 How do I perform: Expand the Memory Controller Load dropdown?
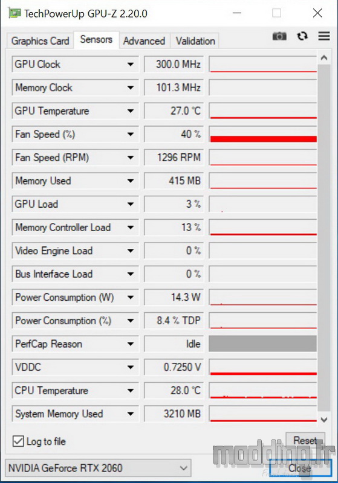pyautogui.click(x=131, y=228)
